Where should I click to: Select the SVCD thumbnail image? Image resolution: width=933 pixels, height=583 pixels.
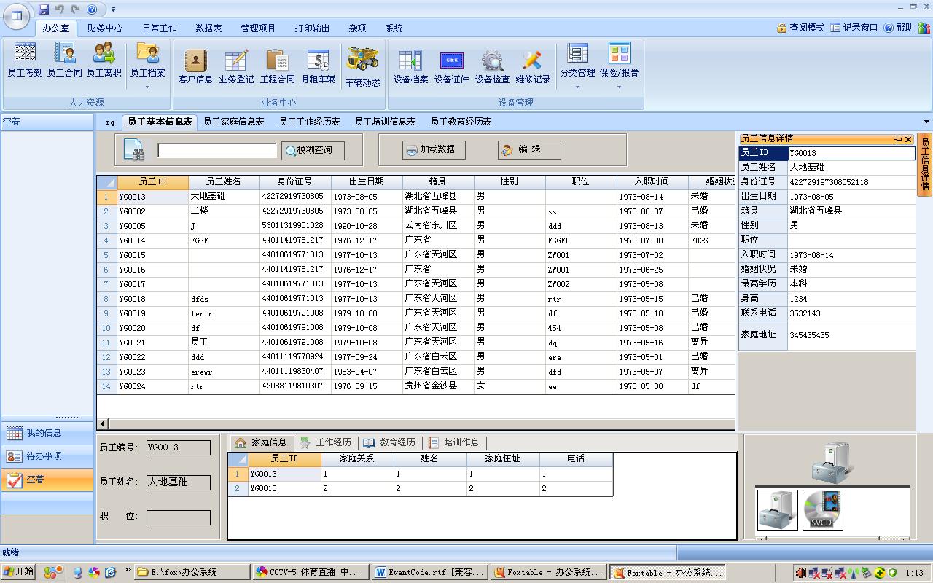click(x=822, y=509)
